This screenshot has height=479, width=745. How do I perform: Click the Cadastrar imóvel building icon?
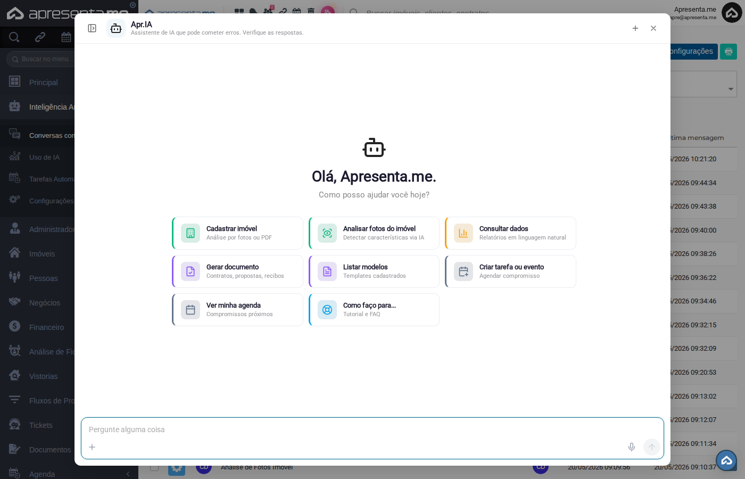(191, 233)
